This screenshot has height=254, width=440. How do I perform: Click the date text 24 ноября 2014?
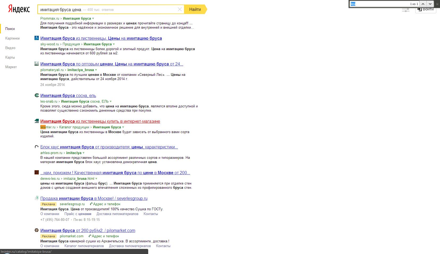tap(52, 85)
